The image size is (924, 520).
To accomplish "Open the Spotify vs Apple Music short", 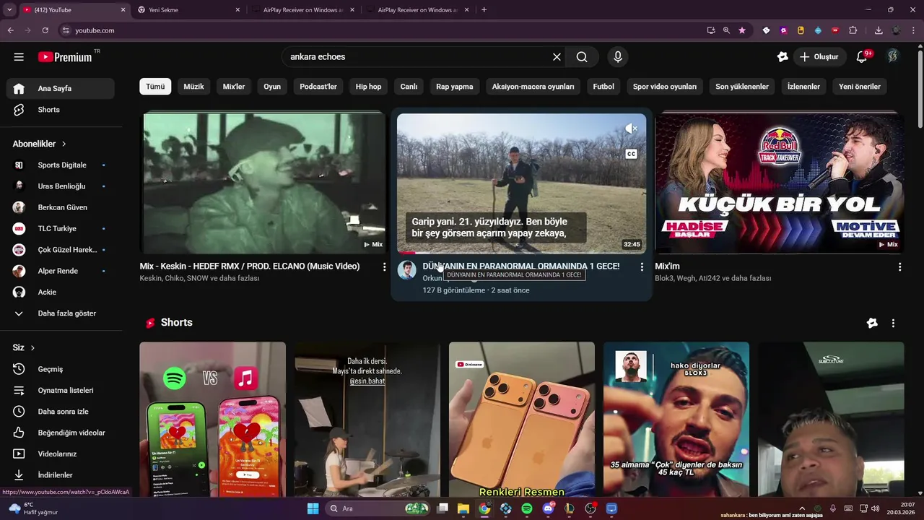I will 212,420.
